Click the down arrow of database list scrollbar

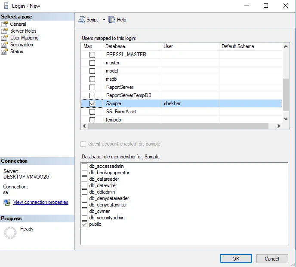point(286,119)
